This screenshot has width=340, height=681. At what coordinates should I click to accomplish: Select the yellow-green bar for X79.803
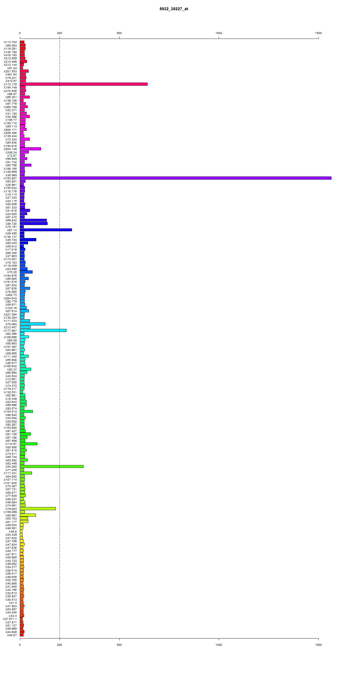[38, 508]
